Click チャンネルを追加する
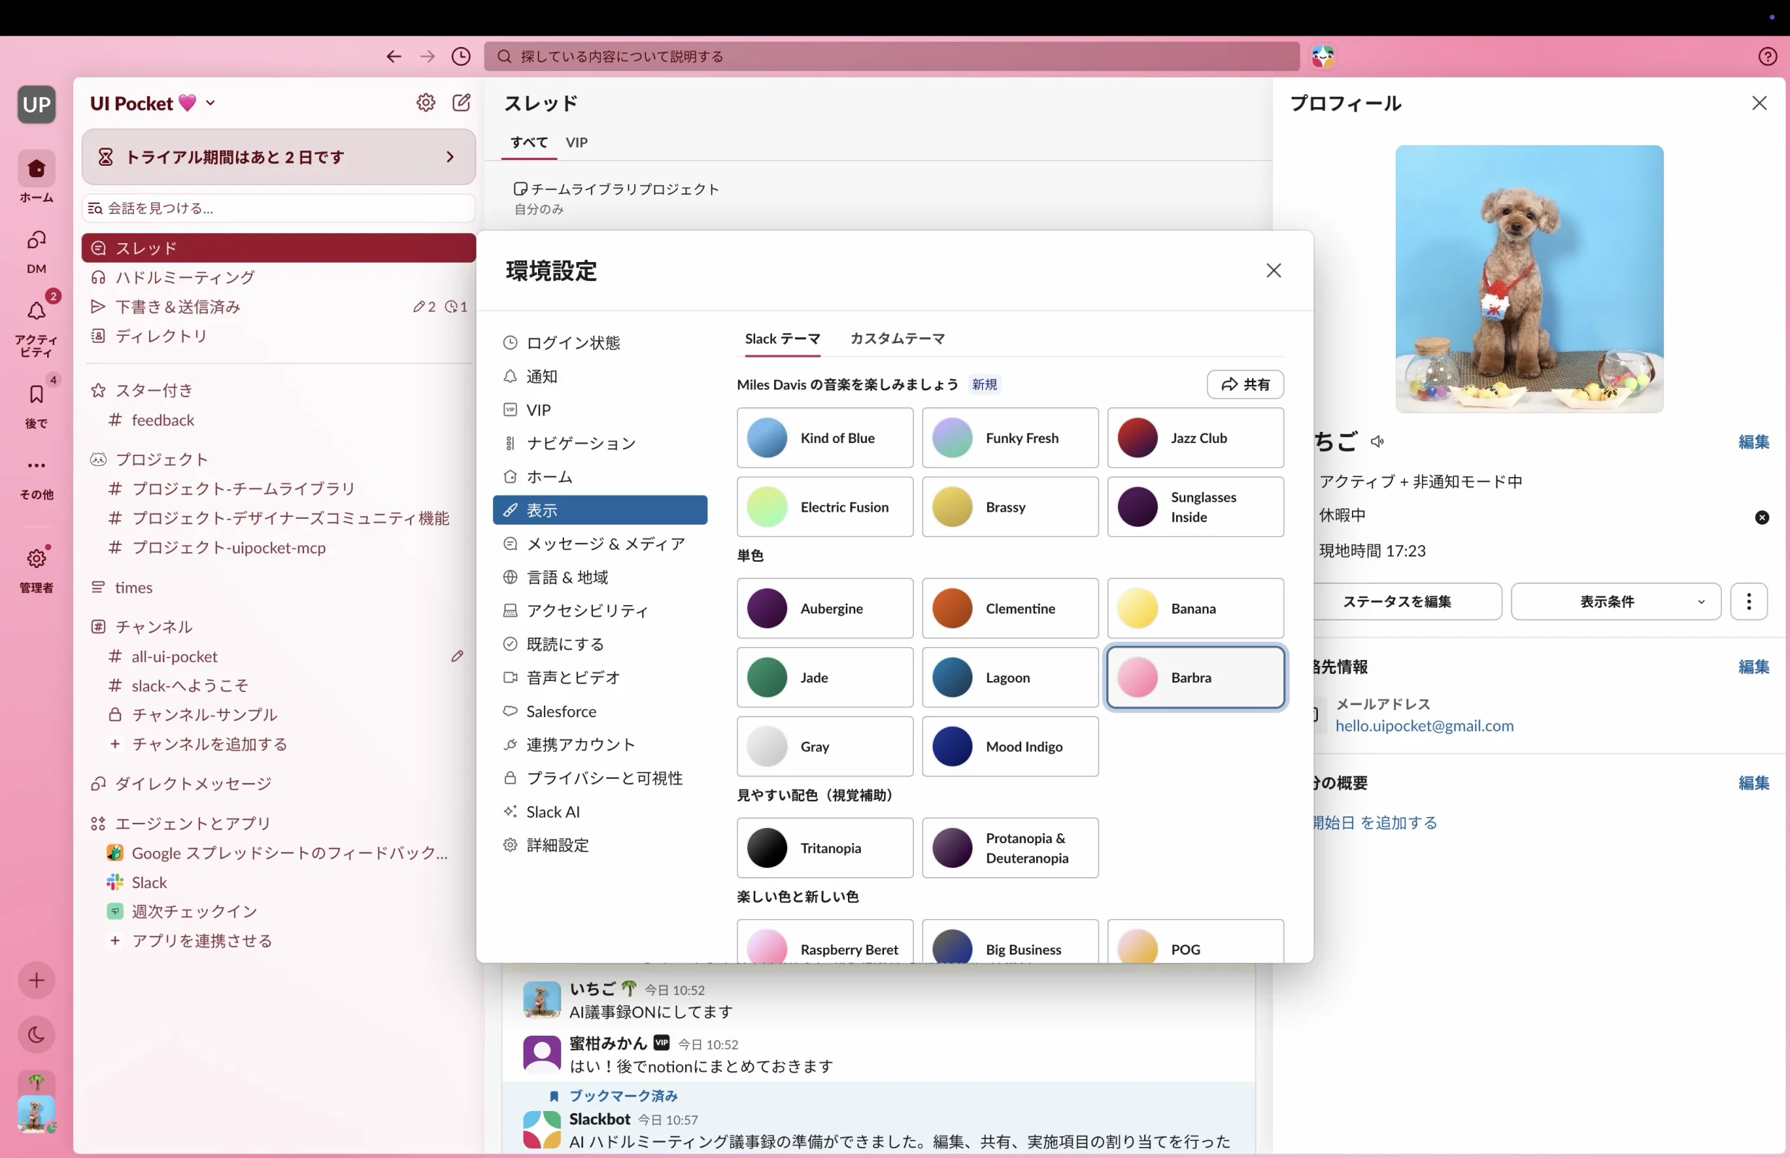Viewport: 1790px width, 1158px height. [x=210, y=744]
